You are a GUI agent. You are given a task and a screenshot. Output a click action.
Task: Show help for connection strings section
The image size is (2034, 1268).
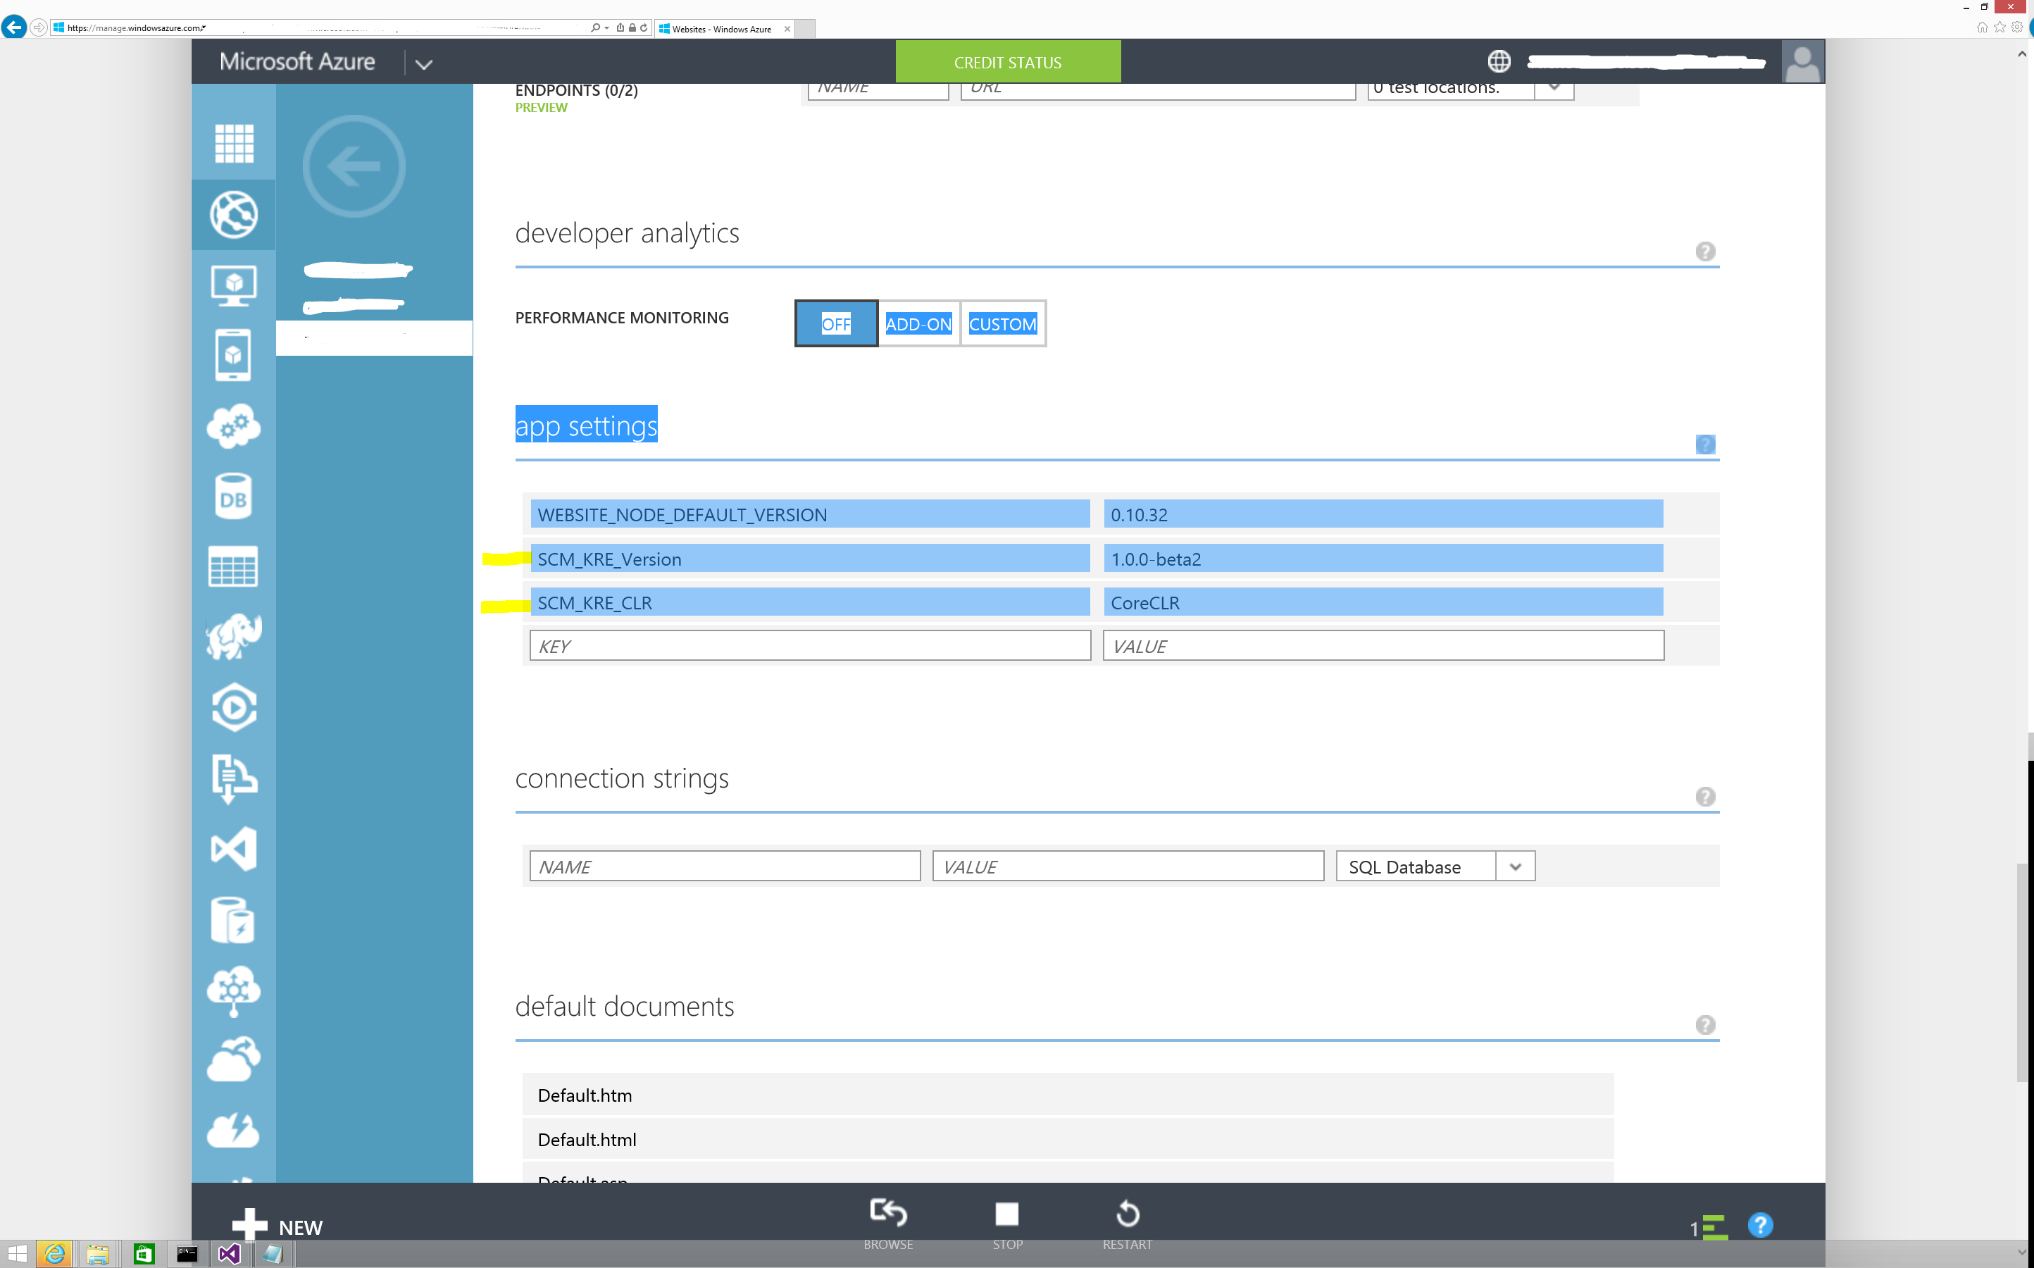coord(1705,797)
